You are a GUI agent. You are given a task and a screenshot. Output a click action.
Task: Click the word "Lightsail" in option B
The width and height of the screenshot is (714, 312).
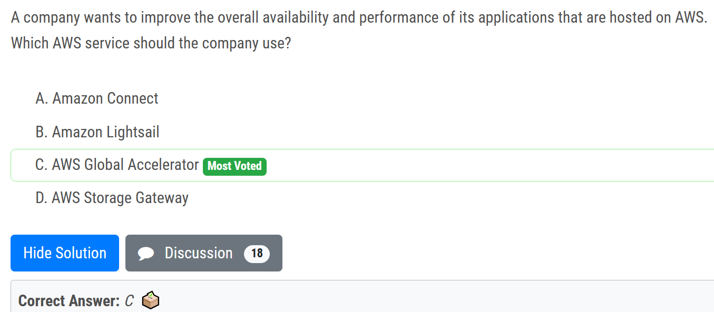(x=133, y=132)
